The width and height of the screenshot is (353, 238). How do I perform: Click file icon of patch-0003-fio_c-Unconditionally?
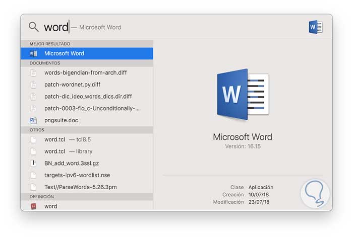point(33,109)
